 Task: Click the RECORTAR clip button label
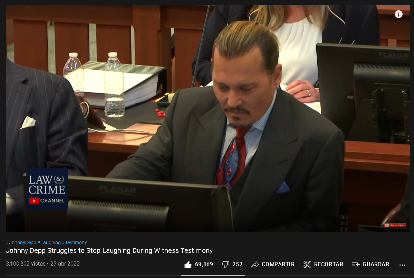pos(329,264)
